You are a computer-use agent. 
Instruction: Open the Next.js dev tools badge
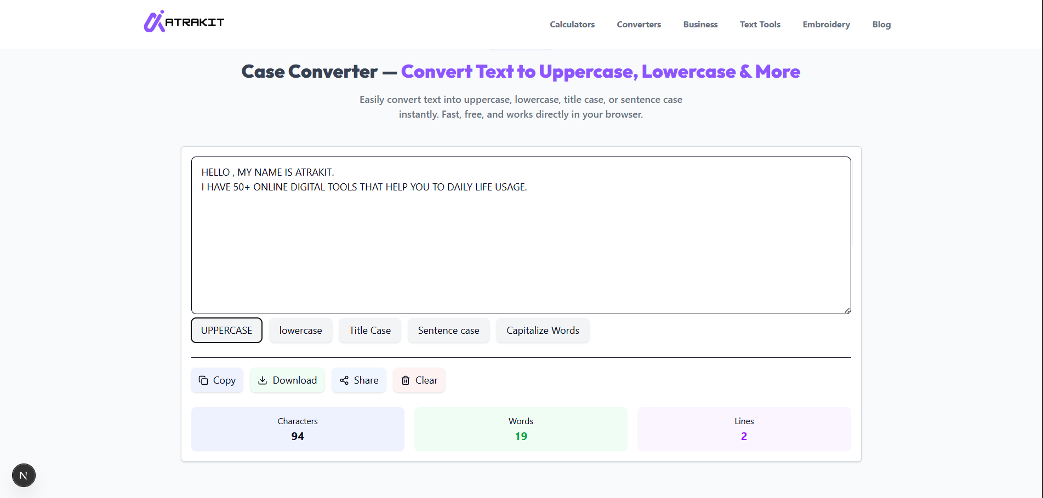pos(24,475)
